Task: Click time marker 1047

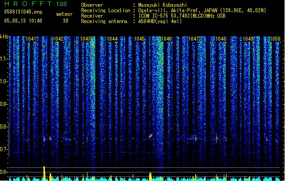Action: [194, 39]
